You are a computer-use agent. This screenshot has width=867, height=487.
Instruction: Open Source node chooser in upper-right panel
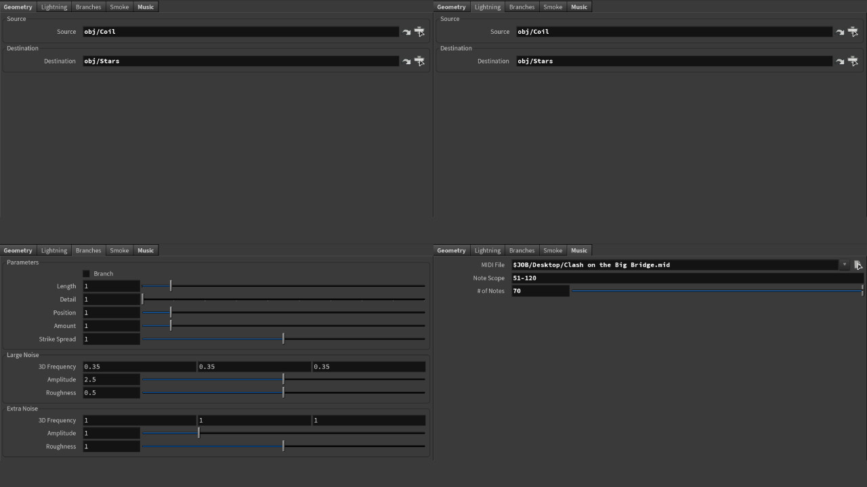[x=853, y=32]
